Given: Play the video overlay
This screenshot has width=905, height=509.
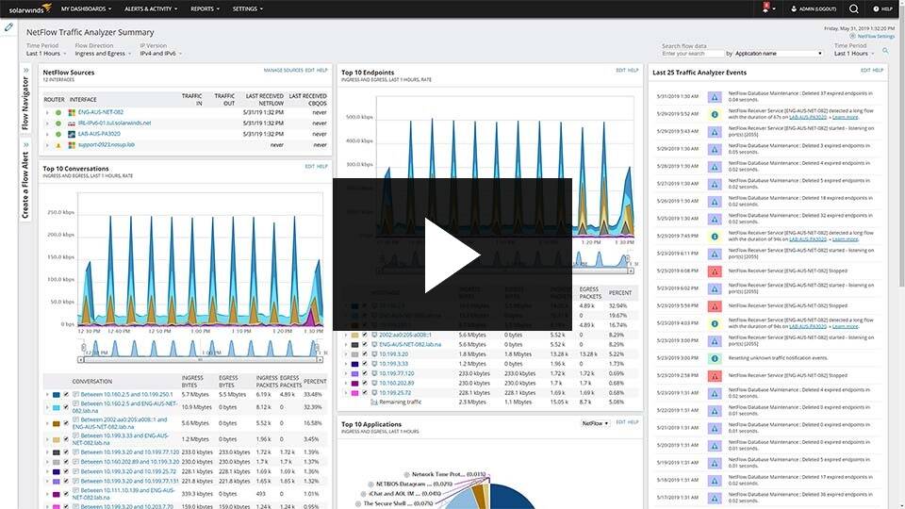Looking at the screenshot, I should (x=452, y=254).
